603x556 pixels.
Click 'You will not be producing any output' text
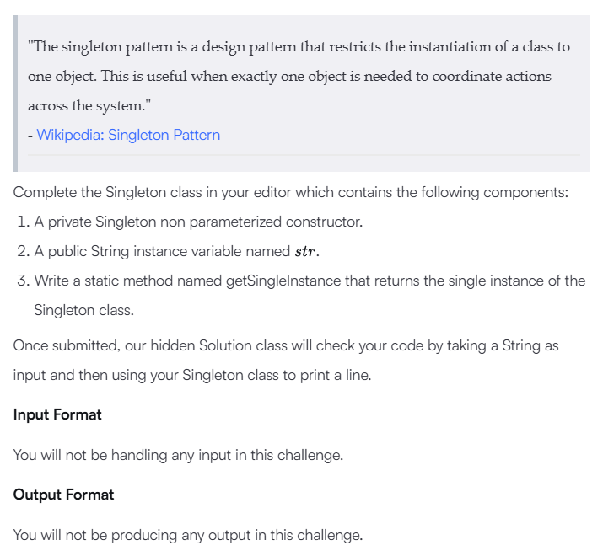[187, 535]
